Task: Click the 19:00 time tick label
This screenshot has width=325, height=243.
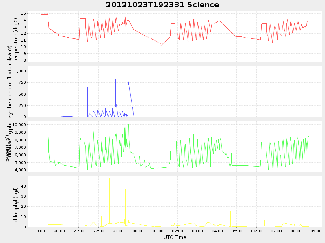Action: click(x=39, y=231)
